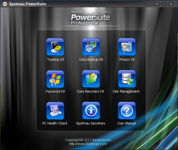Viewport: 178px width, 150px height.
Task: Click the "Data Backup Kit" label
Action: [x=91, y=60]
